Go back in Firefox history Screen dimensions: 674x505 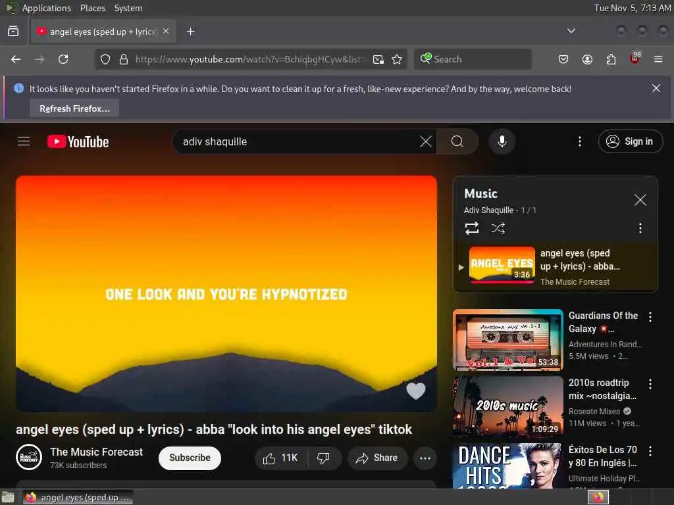click(x=16, y=59)
